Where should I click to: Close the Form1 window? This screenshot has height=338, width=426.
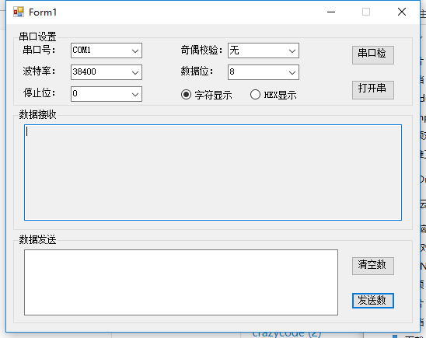pos(402,12)
